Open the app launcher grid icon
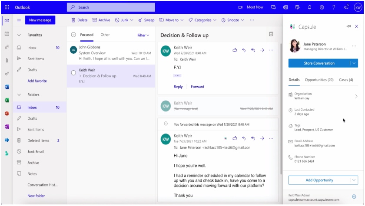 pos(7,7)
